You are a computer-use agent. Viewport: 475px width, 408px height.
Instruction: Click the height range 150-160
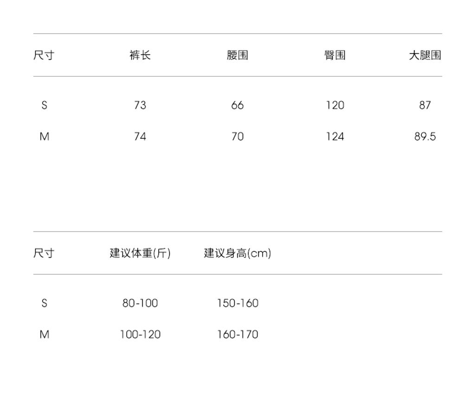pos(237,303)
